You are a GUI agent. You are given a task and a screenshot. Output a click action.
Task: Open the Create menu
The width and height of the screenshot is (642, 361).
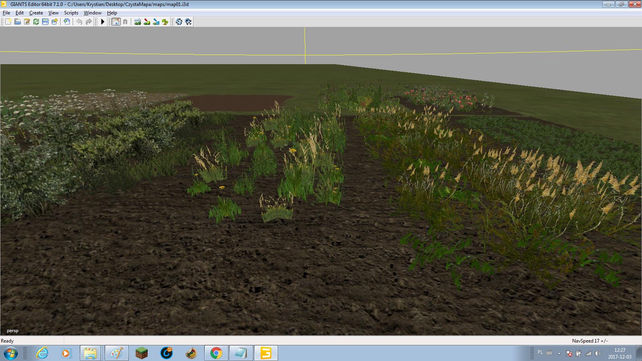tap(36, 13)
